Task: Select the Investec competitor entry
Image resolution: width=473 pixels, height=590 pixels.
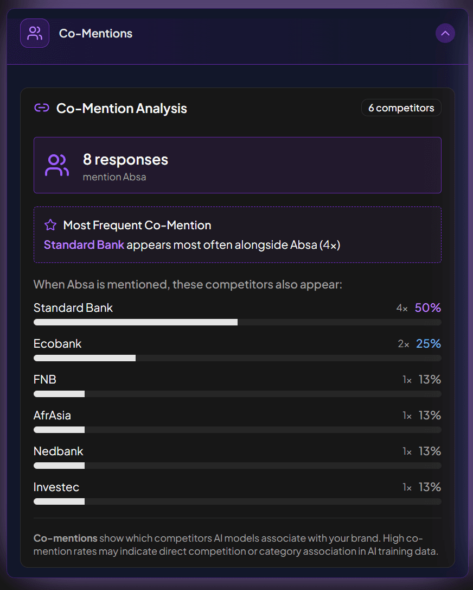Action: tap(56, 487)
